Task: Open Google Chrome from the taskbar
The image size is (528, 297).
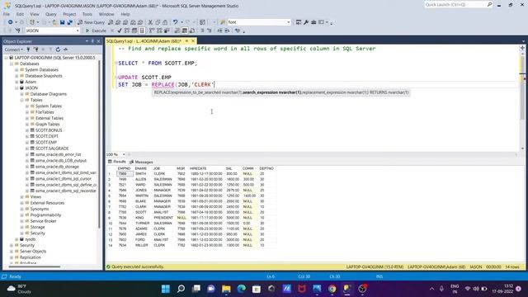Action: pyautogui.click(x=332, y=289)
